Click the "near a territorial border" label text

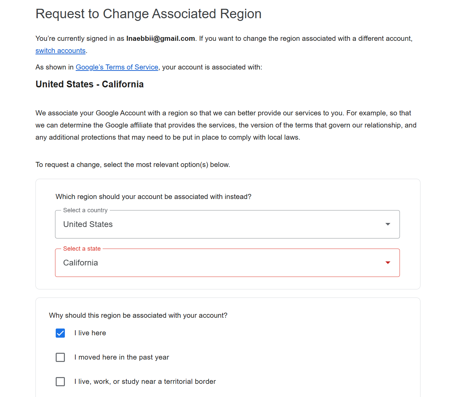point(145,381)
